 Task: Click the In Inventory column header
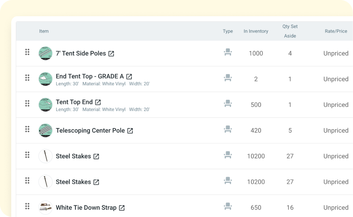256,31
